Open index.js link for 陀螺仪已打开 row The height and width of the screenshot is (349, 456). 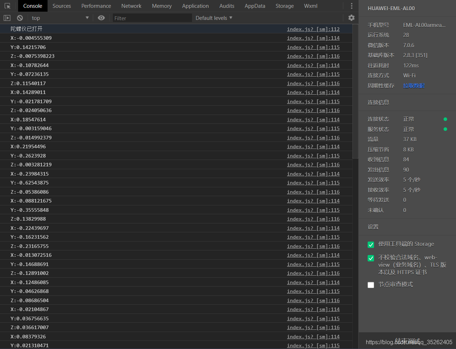pos(313,29)
